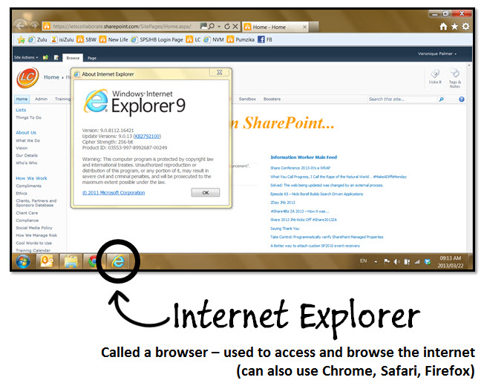This screenshot has width=484, height=386.
Task: Click the LC site logo
Action: (x=27, y=77)
